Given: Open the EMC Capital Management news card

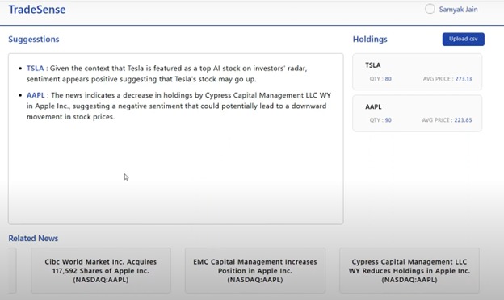Looking at the screenshot, I should tap(255, 270).
